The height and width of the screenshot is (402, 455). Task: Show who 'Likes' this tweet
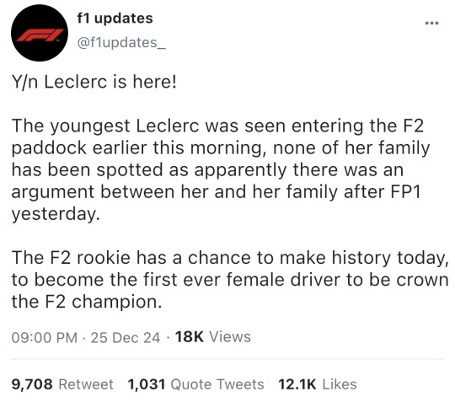coord(340,384)
